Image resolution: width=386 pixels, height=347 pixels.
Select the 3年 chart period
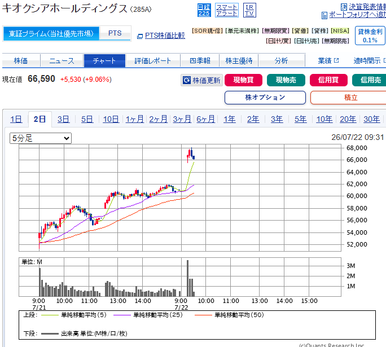(x=277, y=120)
